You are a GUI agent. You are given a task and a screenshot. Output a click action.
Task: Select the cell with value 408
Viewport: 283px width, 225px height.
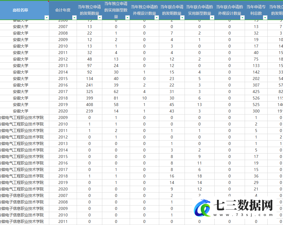pyautogui.click(x=90, y=105)
